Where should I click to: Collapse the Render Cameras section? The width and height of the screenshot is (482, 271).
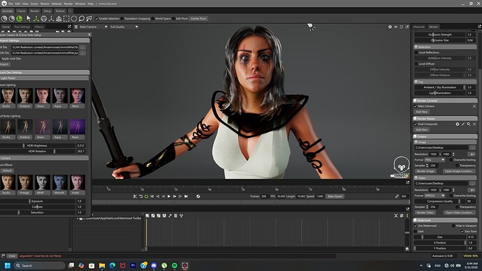(x=415, y=101)
